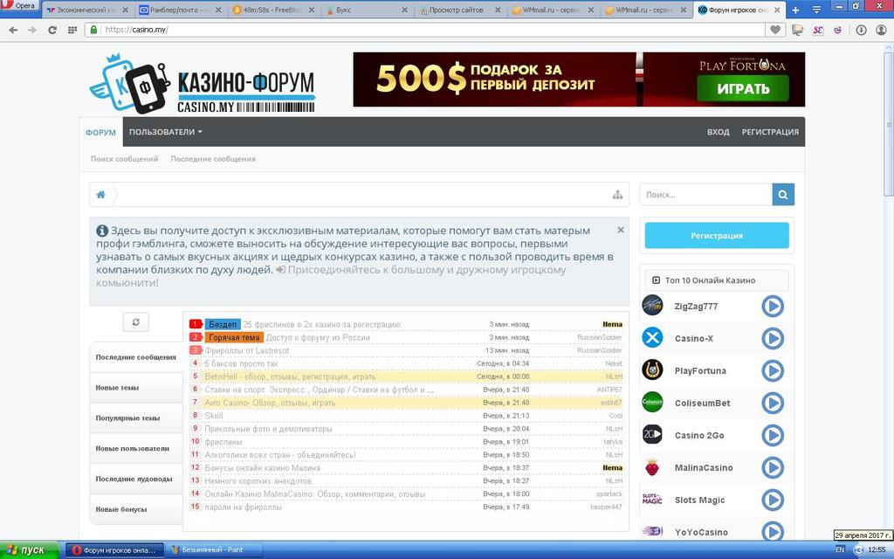Open topic 'Прикольные фото и демотиваторы'
Image resolution: width=894 pixels, height=559 pixels.
(x=268, y=429)
